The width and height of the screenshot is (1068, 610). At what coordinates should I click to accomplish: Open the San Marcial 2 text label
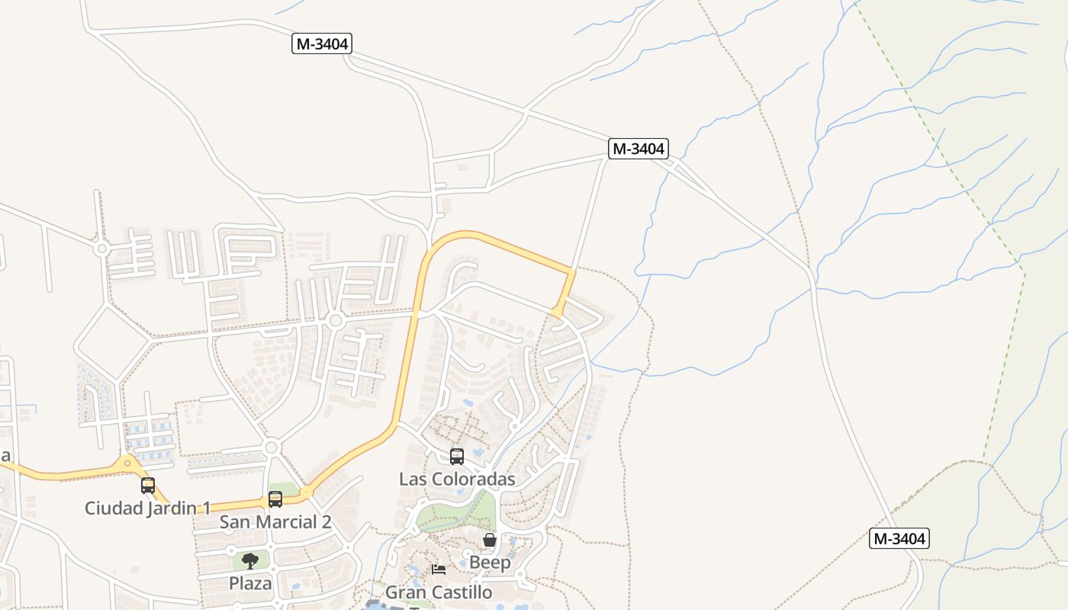pos(275,522)
